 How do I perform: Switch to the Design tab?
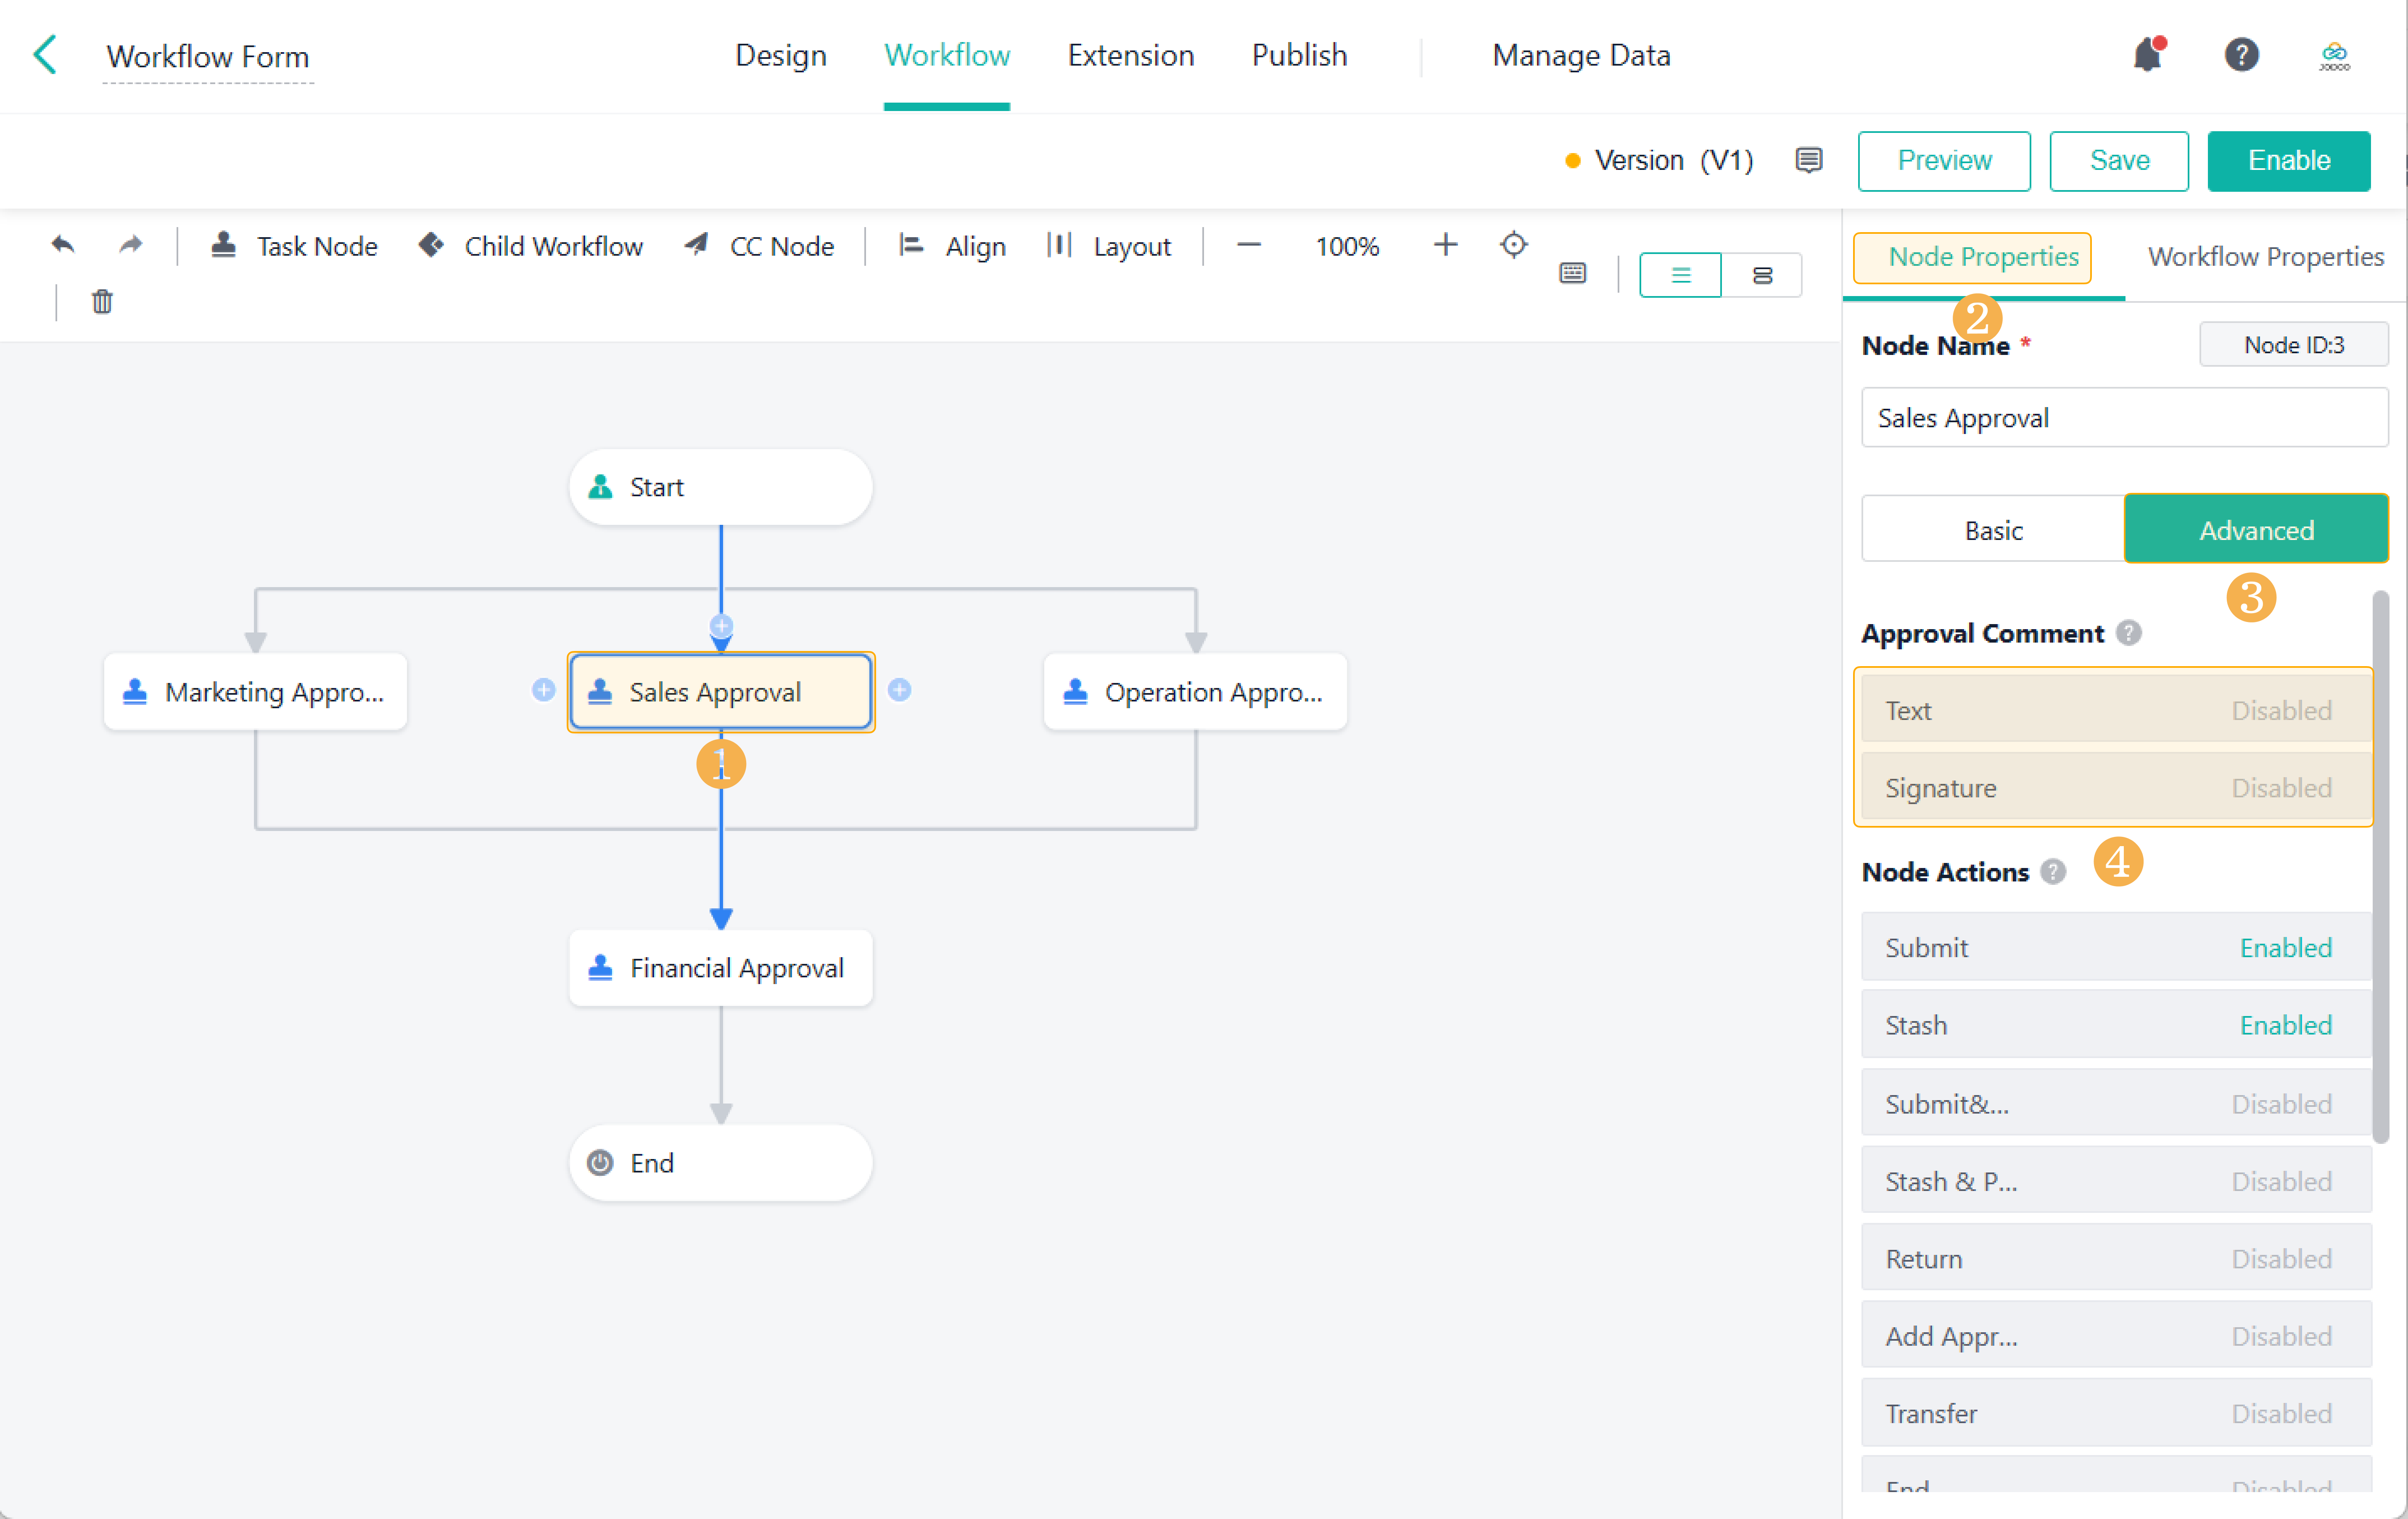click(781, 55)
